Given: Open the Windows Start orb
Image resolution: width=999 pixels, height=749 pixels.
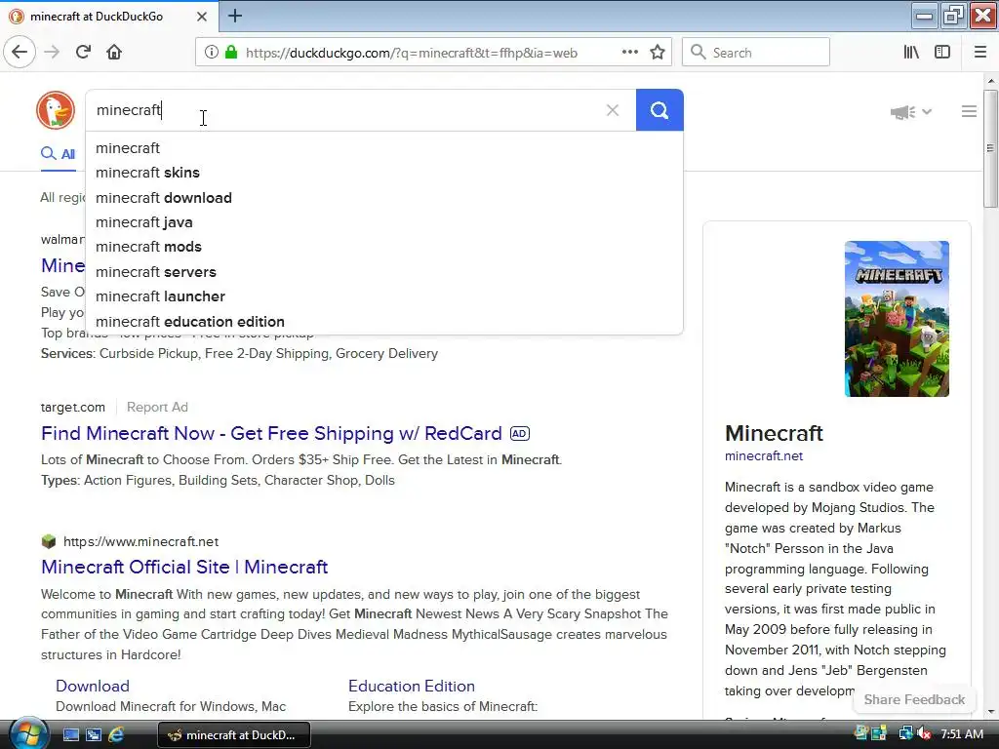Looking at the screenshot, I should click(28, 734).
